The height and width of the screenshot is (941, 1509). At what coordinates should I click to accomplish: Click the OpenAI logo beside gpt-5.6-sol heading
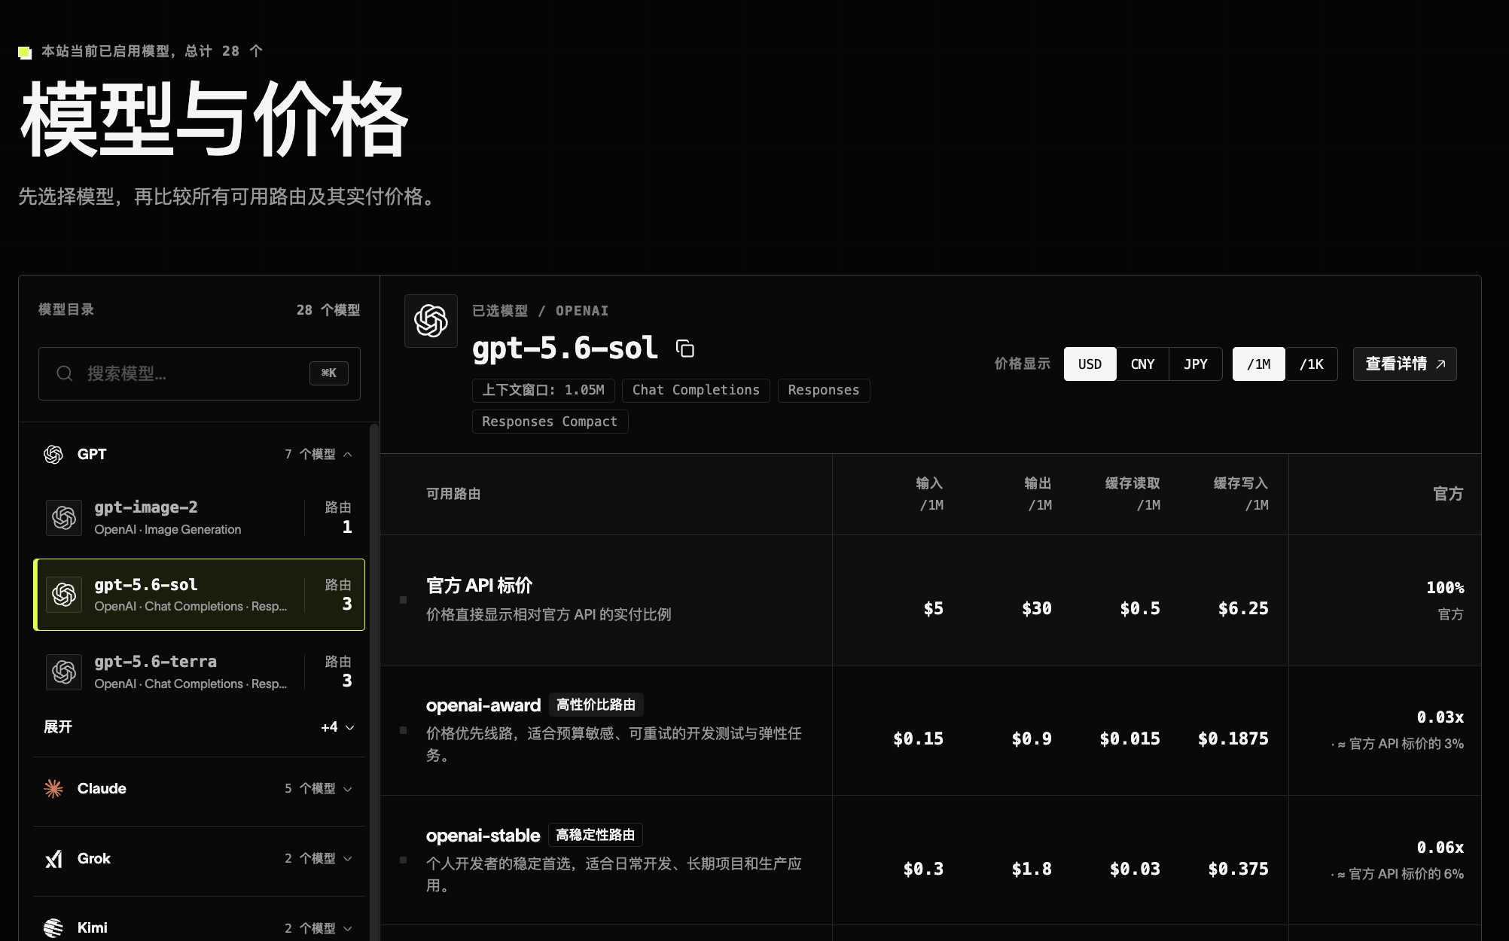click(x=431, y=321)
